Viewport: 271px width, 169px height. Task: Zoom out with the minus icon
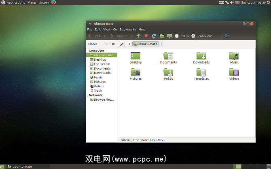point(177,36)
